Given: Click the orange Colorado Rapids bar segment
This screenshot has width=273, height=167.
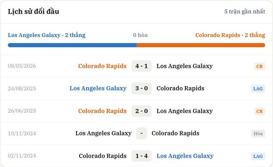Looking at the screenshot, I should 201,45.
